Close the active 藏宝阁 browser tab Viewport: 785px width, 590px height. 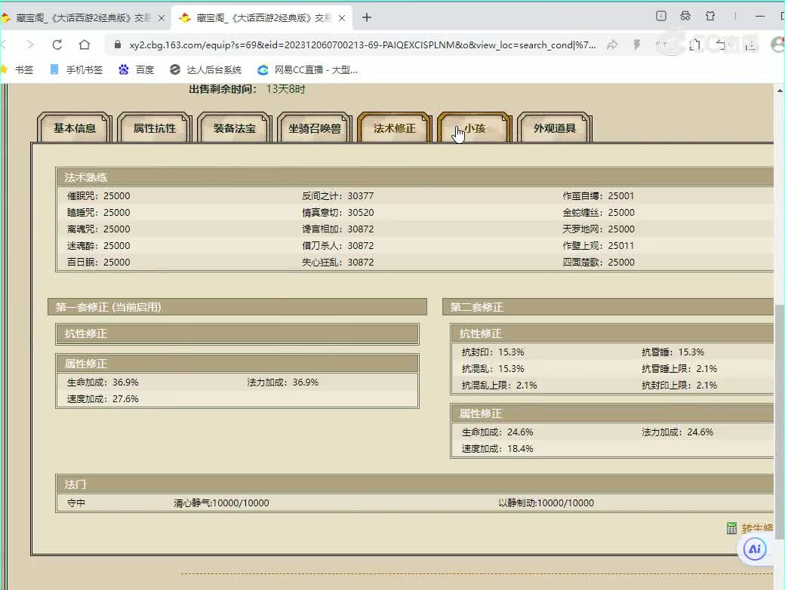pyautogui.click(x=342, y=18)
